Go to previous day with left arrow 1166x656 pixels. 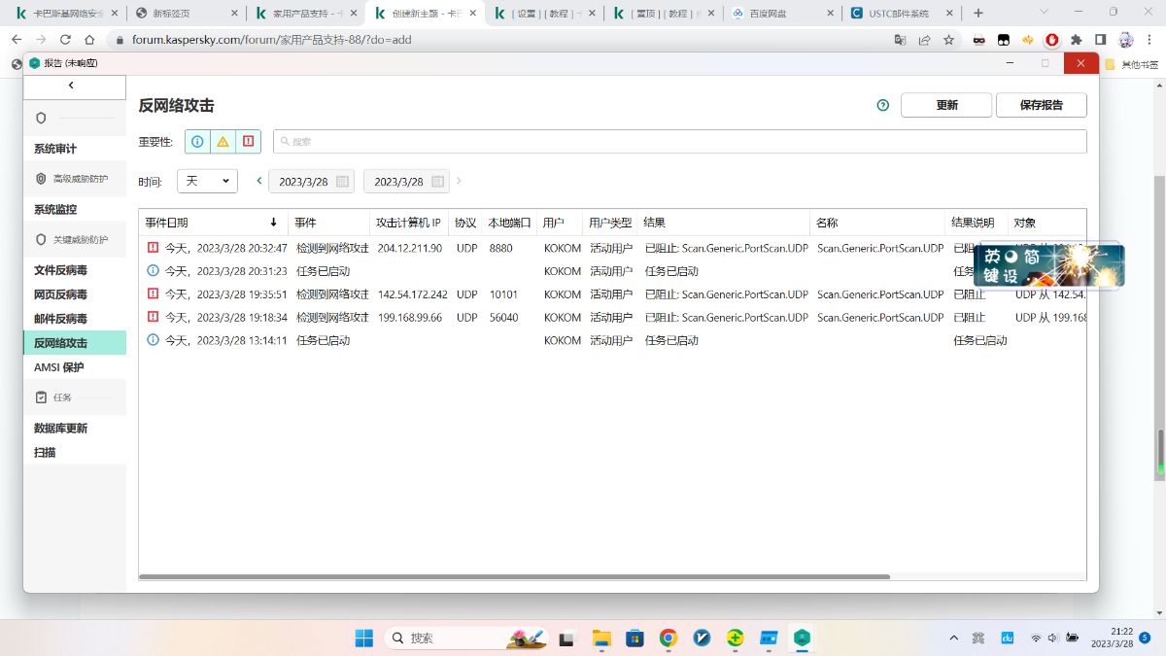click(259, 181)
